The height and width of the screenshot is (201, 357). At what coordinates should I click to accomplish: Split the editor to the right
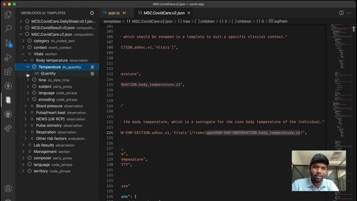tap(341, 13)
